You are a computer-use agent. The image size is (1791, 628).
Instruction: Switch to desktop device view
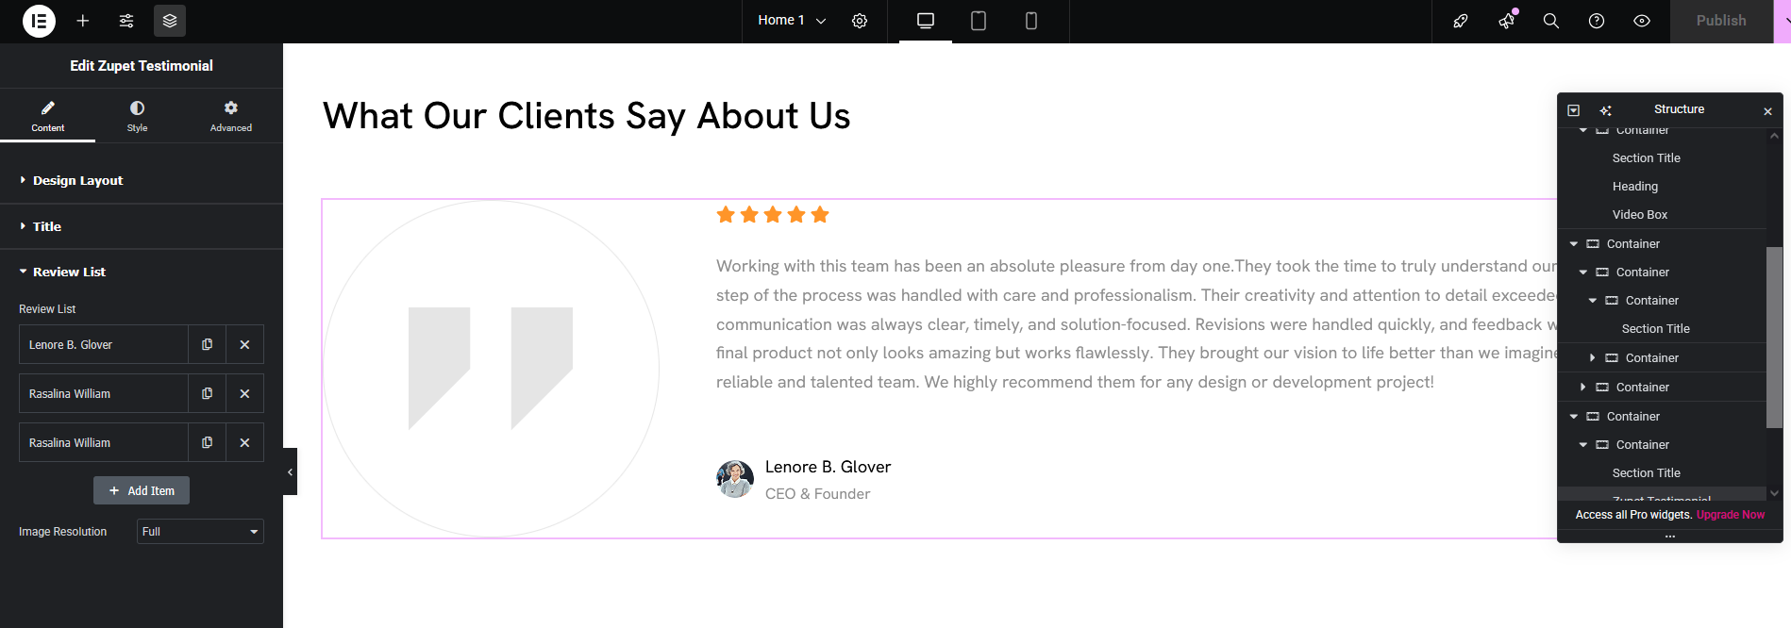[926, 21]
